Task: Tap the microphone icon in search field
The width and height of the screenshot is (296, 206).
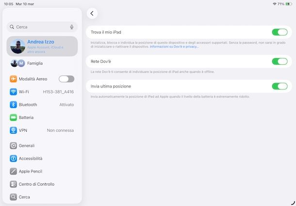Action: (x=72, y=27)
